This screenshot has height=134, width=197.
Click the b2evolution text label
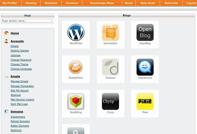[x=111, y=43]
